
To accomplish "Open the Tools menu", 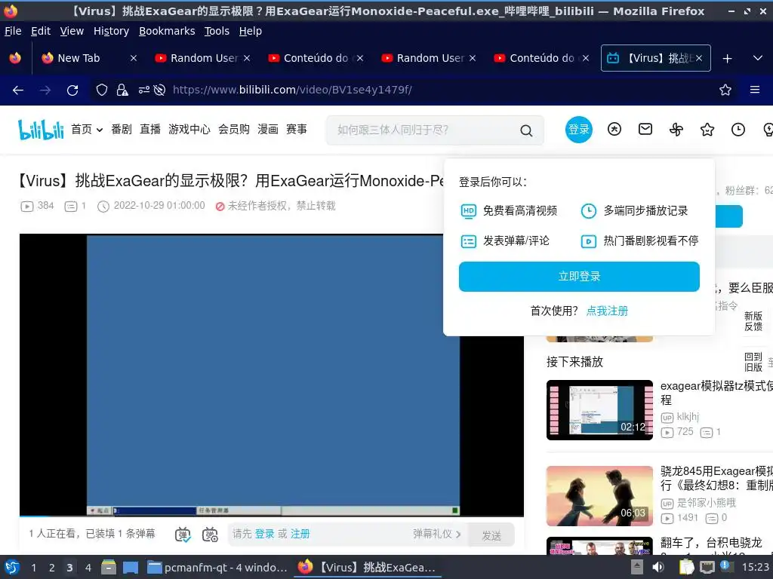I will tap(217, 31).
